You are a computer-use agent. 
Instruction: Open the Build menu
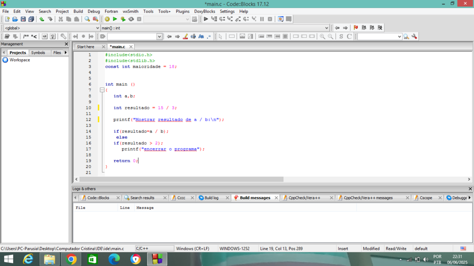click(x=78, y=11)
